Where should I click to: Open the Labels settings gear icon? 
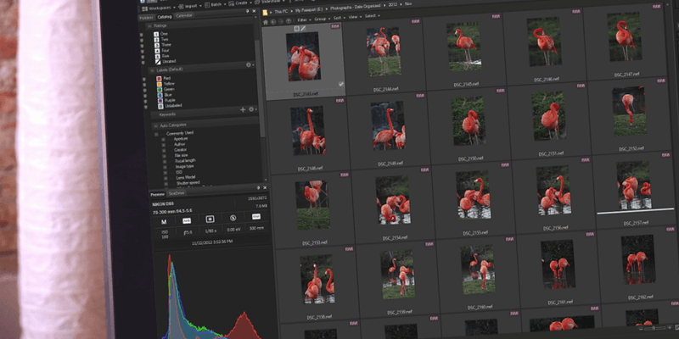[x=249, y=65]
